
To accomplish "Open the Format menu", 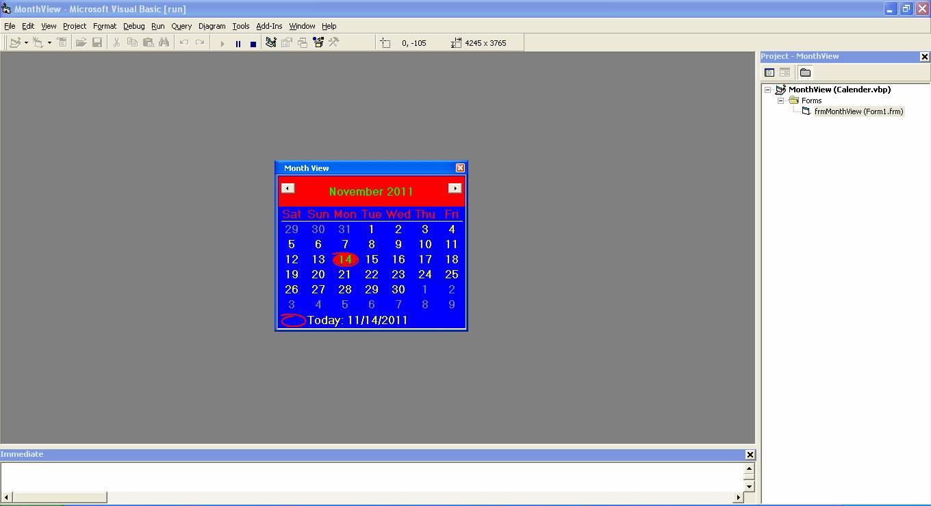I will 105,26.
